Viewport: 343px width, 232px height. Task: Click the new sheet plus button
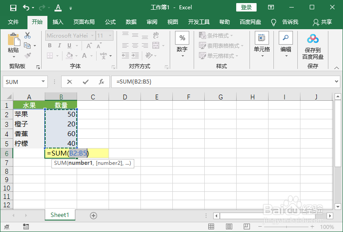[94, 216]
